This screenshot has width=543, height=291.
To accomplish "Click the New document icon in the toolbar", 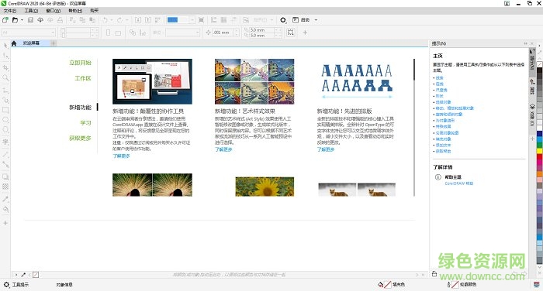I will (x=5, y=20).
